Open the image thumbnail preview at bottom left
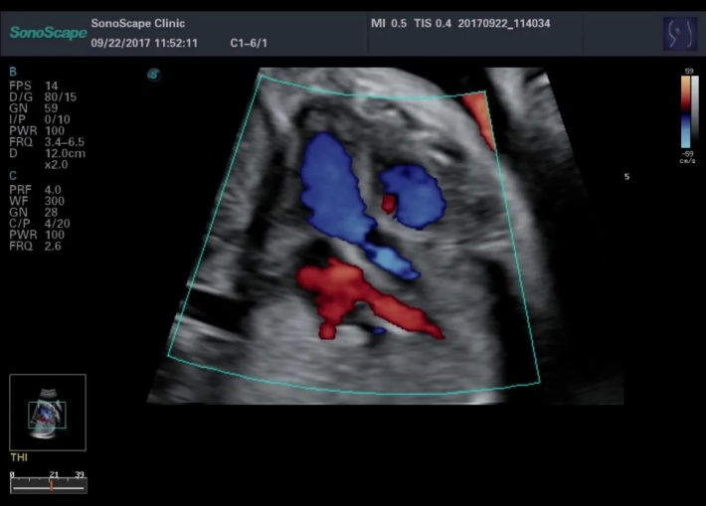 point(48,408)
